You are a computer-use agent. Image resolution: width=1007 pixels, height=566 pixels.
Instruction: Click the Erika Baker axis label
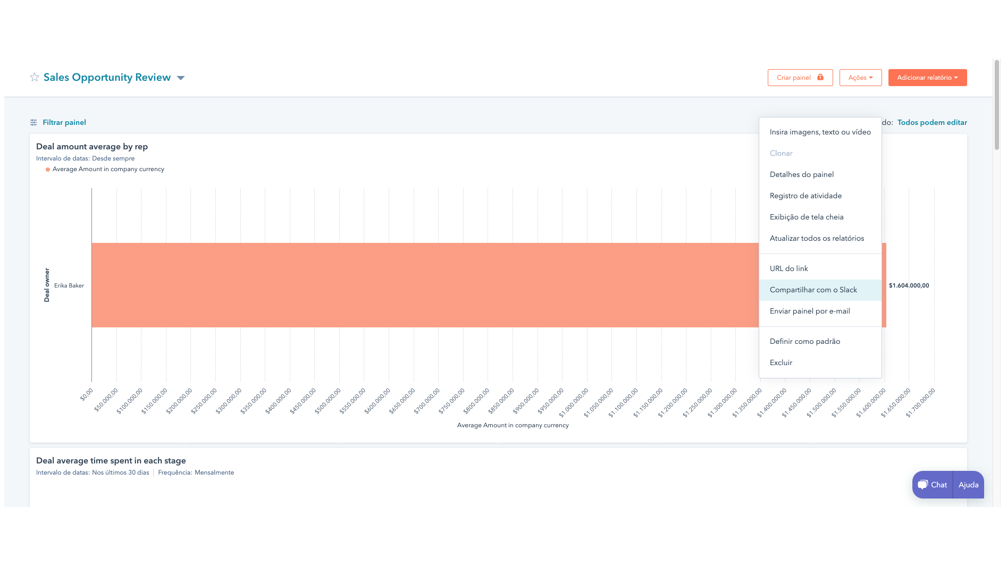pos(69,286)
